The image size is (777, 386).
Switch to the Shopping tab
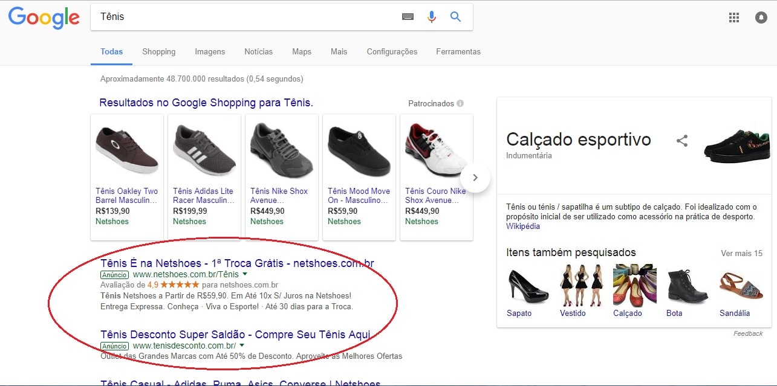[x=159, y=52]
